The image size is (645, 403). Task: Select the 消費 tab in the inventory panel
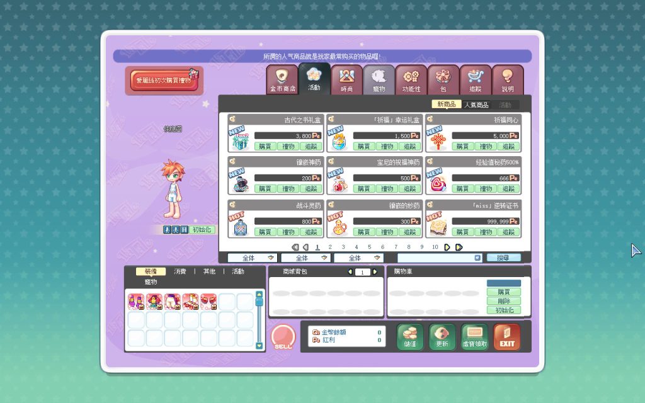click(181, 271)
